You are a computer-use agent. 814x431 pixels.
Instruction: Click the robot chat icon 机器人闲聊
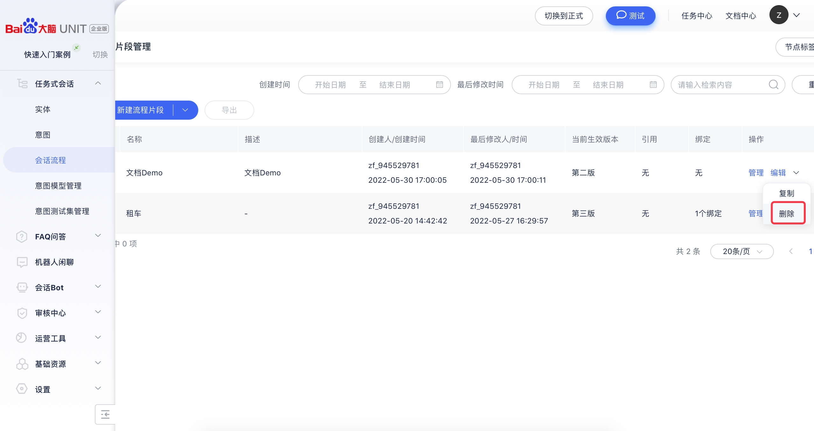point(22,262)
